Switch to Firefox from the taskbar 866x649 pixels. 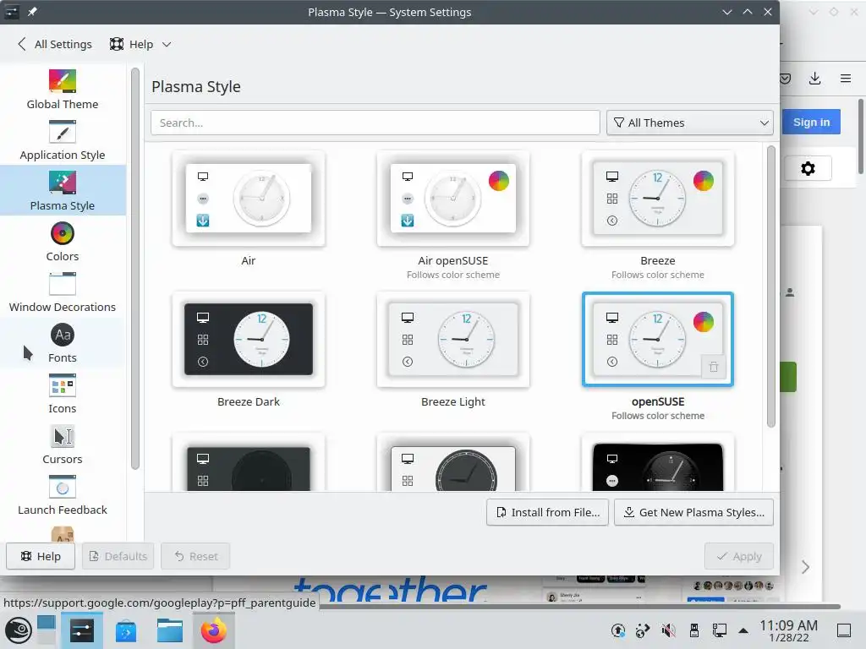click(x=213, y=630)
